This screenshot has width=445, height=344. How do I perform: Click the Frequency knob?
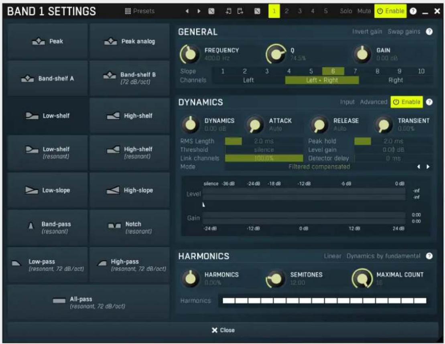point(190,54)
